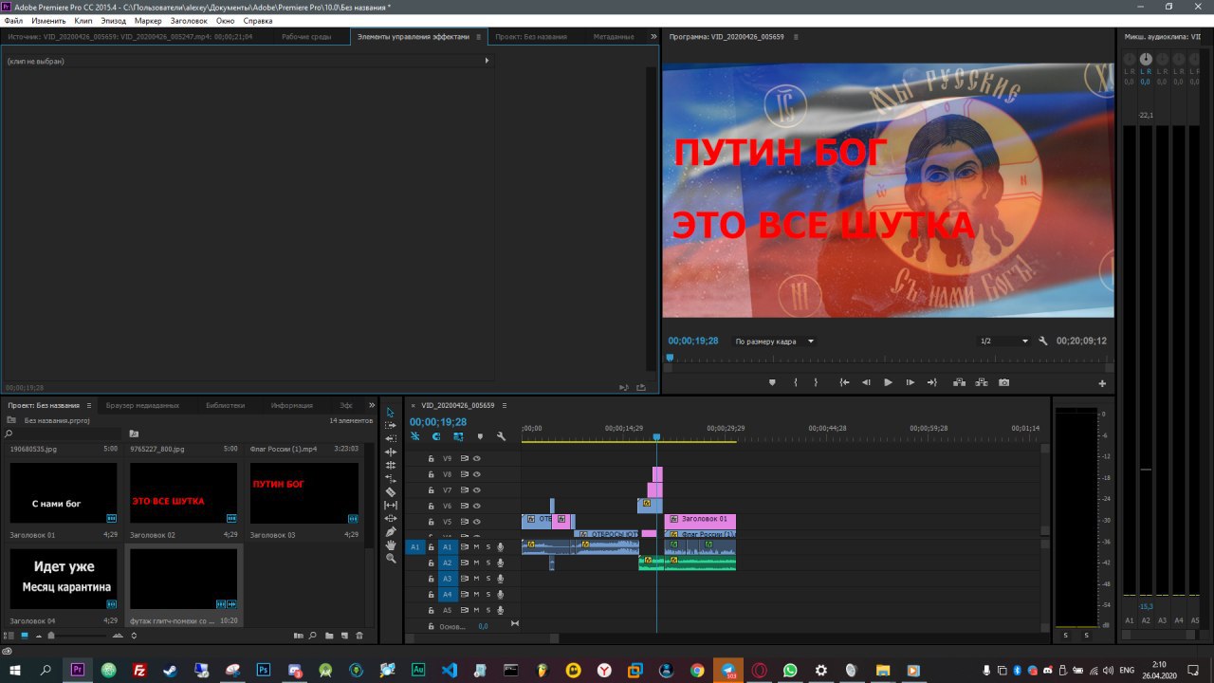1214x683 pixels.
Task: Select the Zoom magnifier tool
Action: tap(391, 559)
